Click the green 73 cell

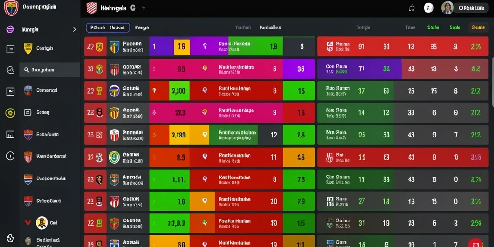click(x=299, y=179)
